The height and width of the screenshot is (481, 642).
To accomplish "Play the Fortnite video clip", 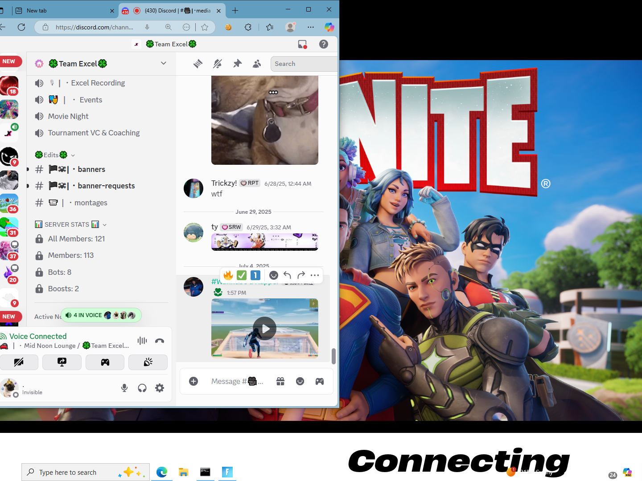I will click(x=265, y=329).
